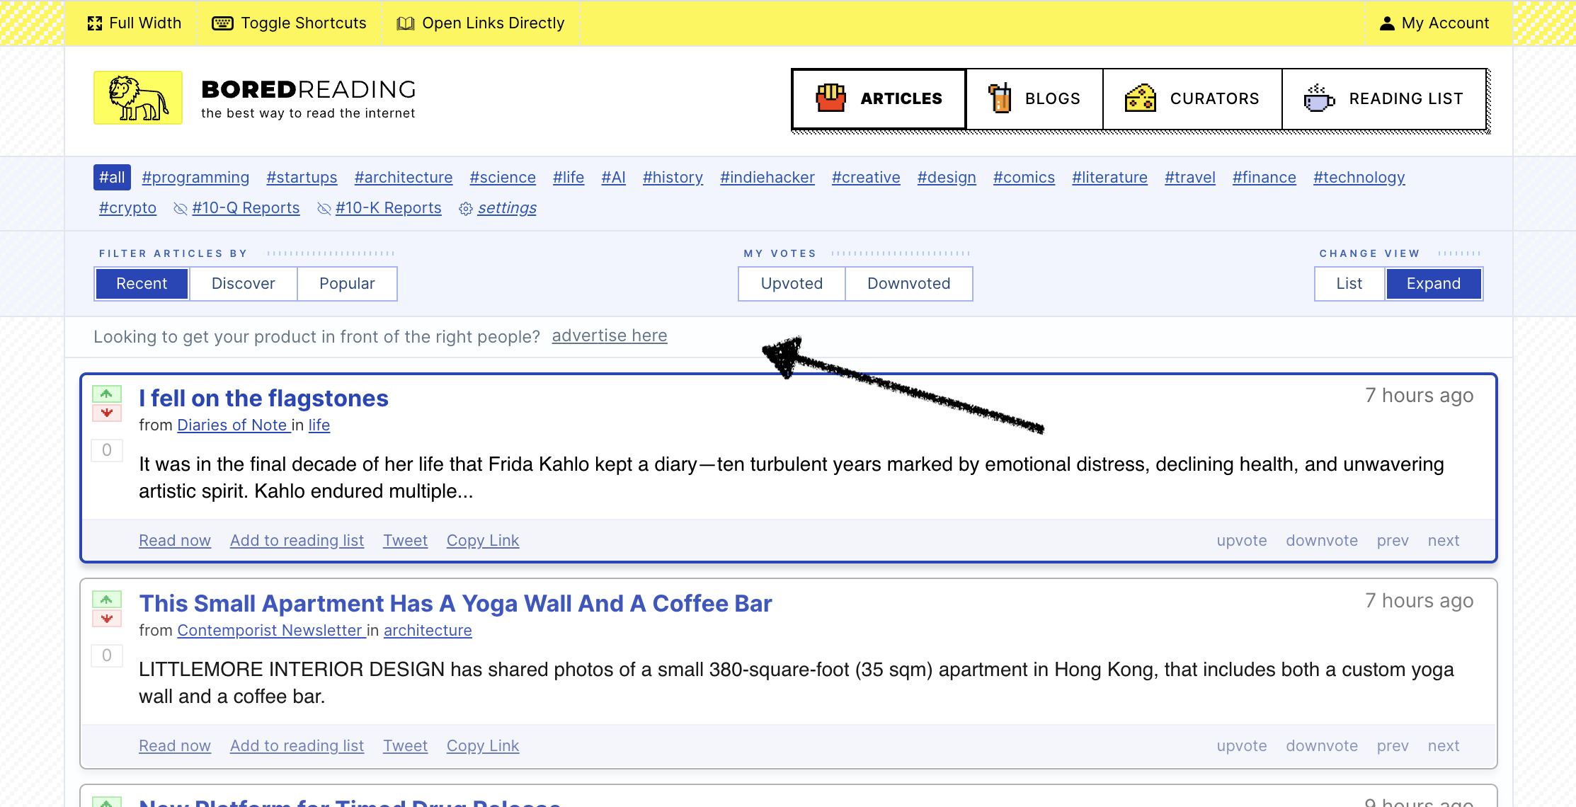Filter by #startups tag
The height and width of the screenshot is (807, 1576).
[302, 178]
